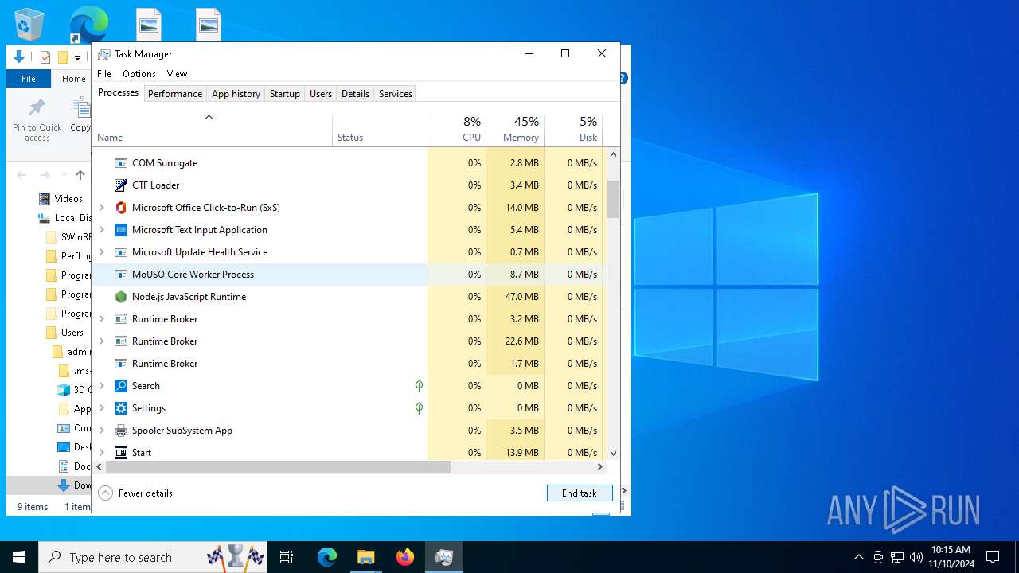Open the notification center icon
The width and height of the screenshot is (1019, 573).
point(993,557)
